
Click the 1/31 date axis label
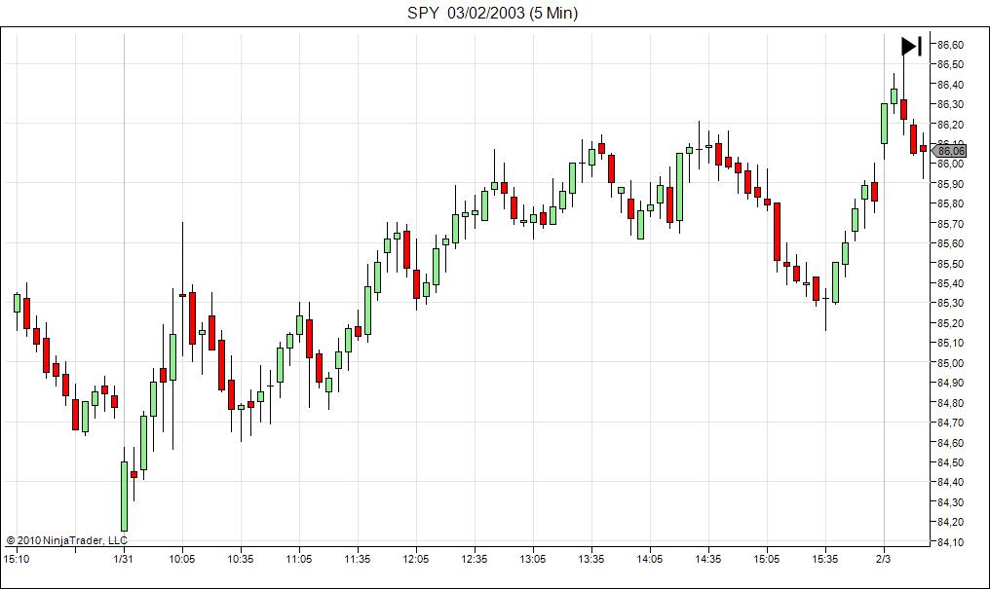(123, 559)
